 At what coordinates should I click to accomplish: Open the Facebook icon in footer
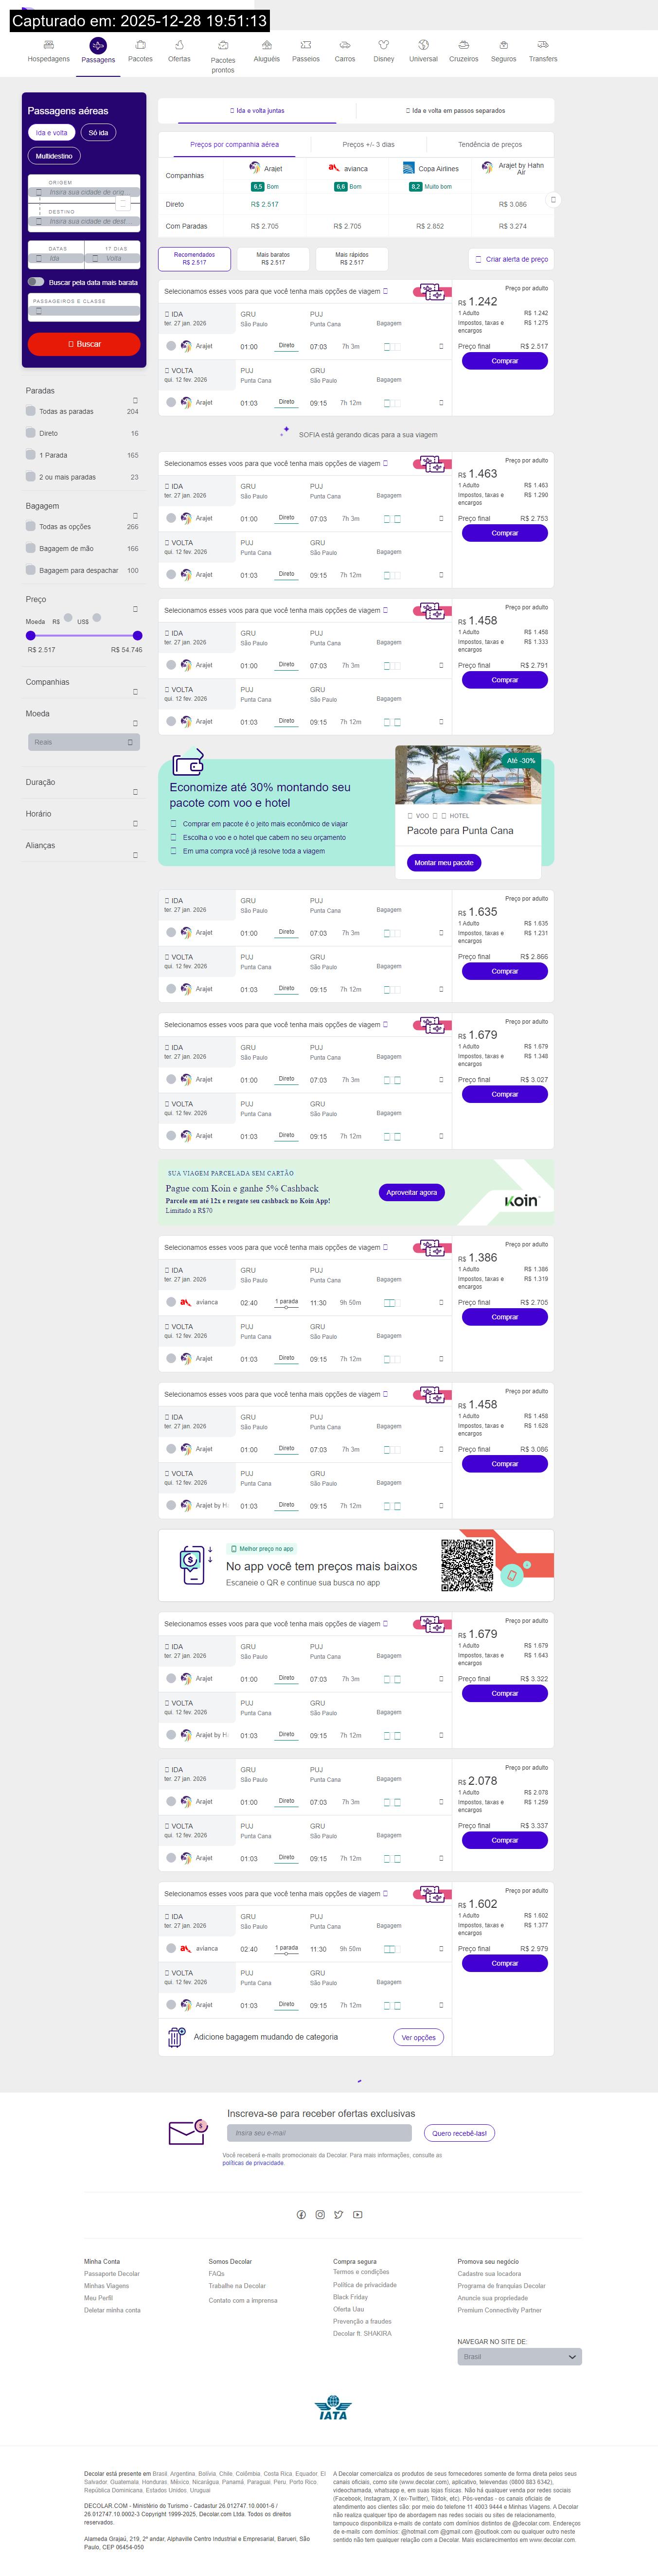pyautogui.click(x=301, y=2215)
